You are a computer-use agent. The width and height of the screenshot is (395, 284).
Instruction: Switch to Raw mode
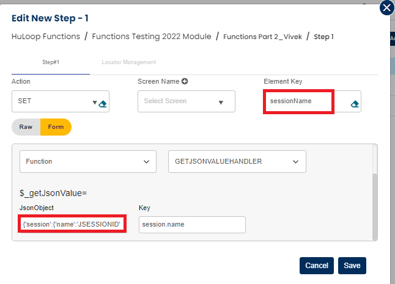pyautogui.click(x=26, y=127)
